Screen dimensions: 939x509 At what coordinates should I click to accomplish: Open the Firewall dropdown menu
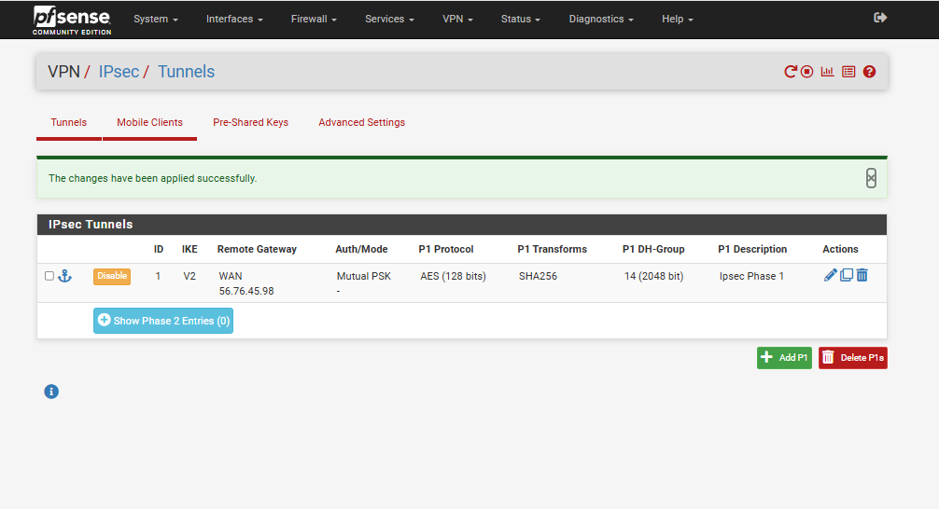314,19
